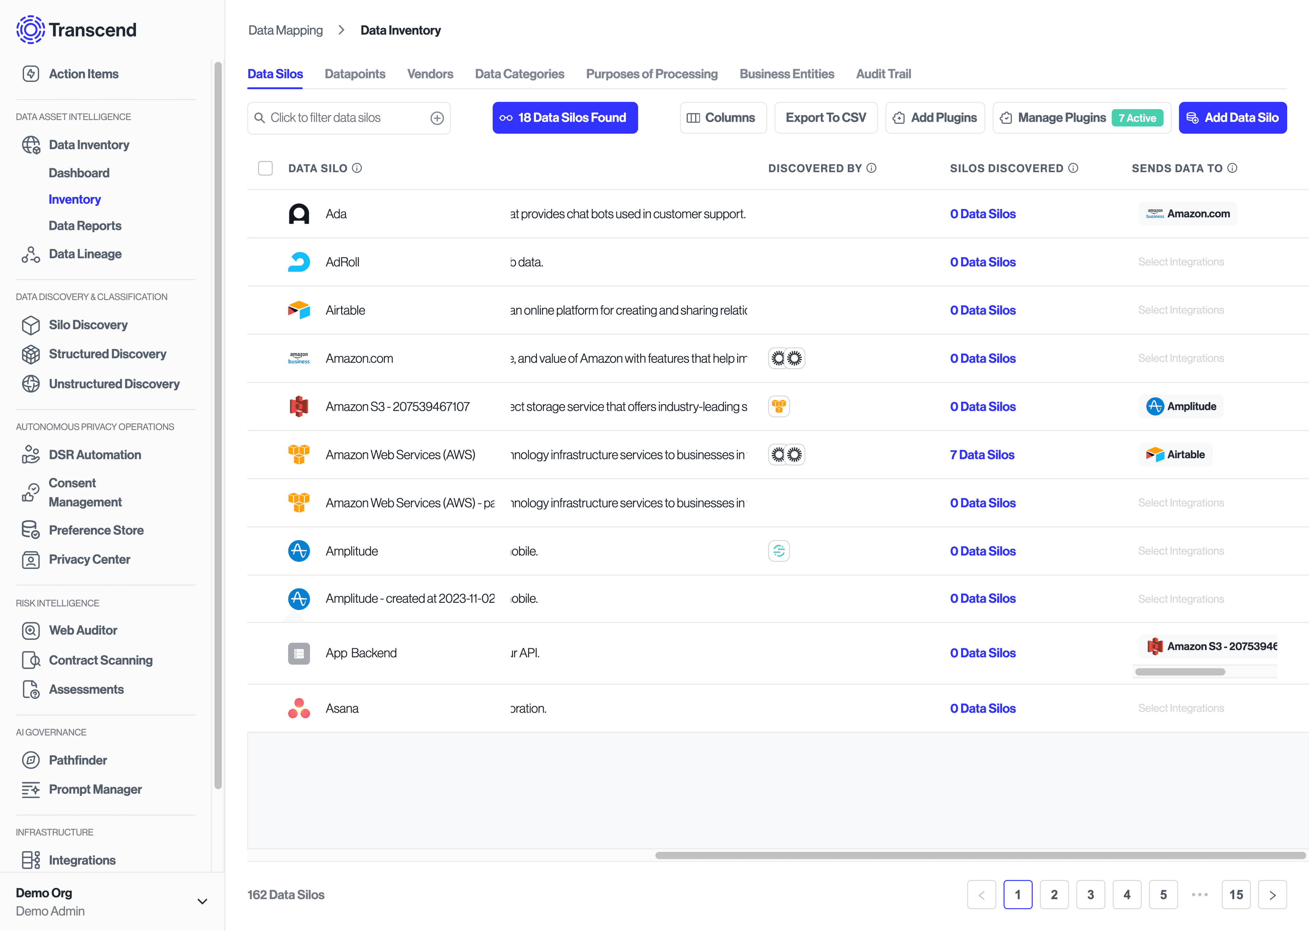Click the Preference Store database icon
Viewport: 1309px width, 931px height.
pos(30,530)
